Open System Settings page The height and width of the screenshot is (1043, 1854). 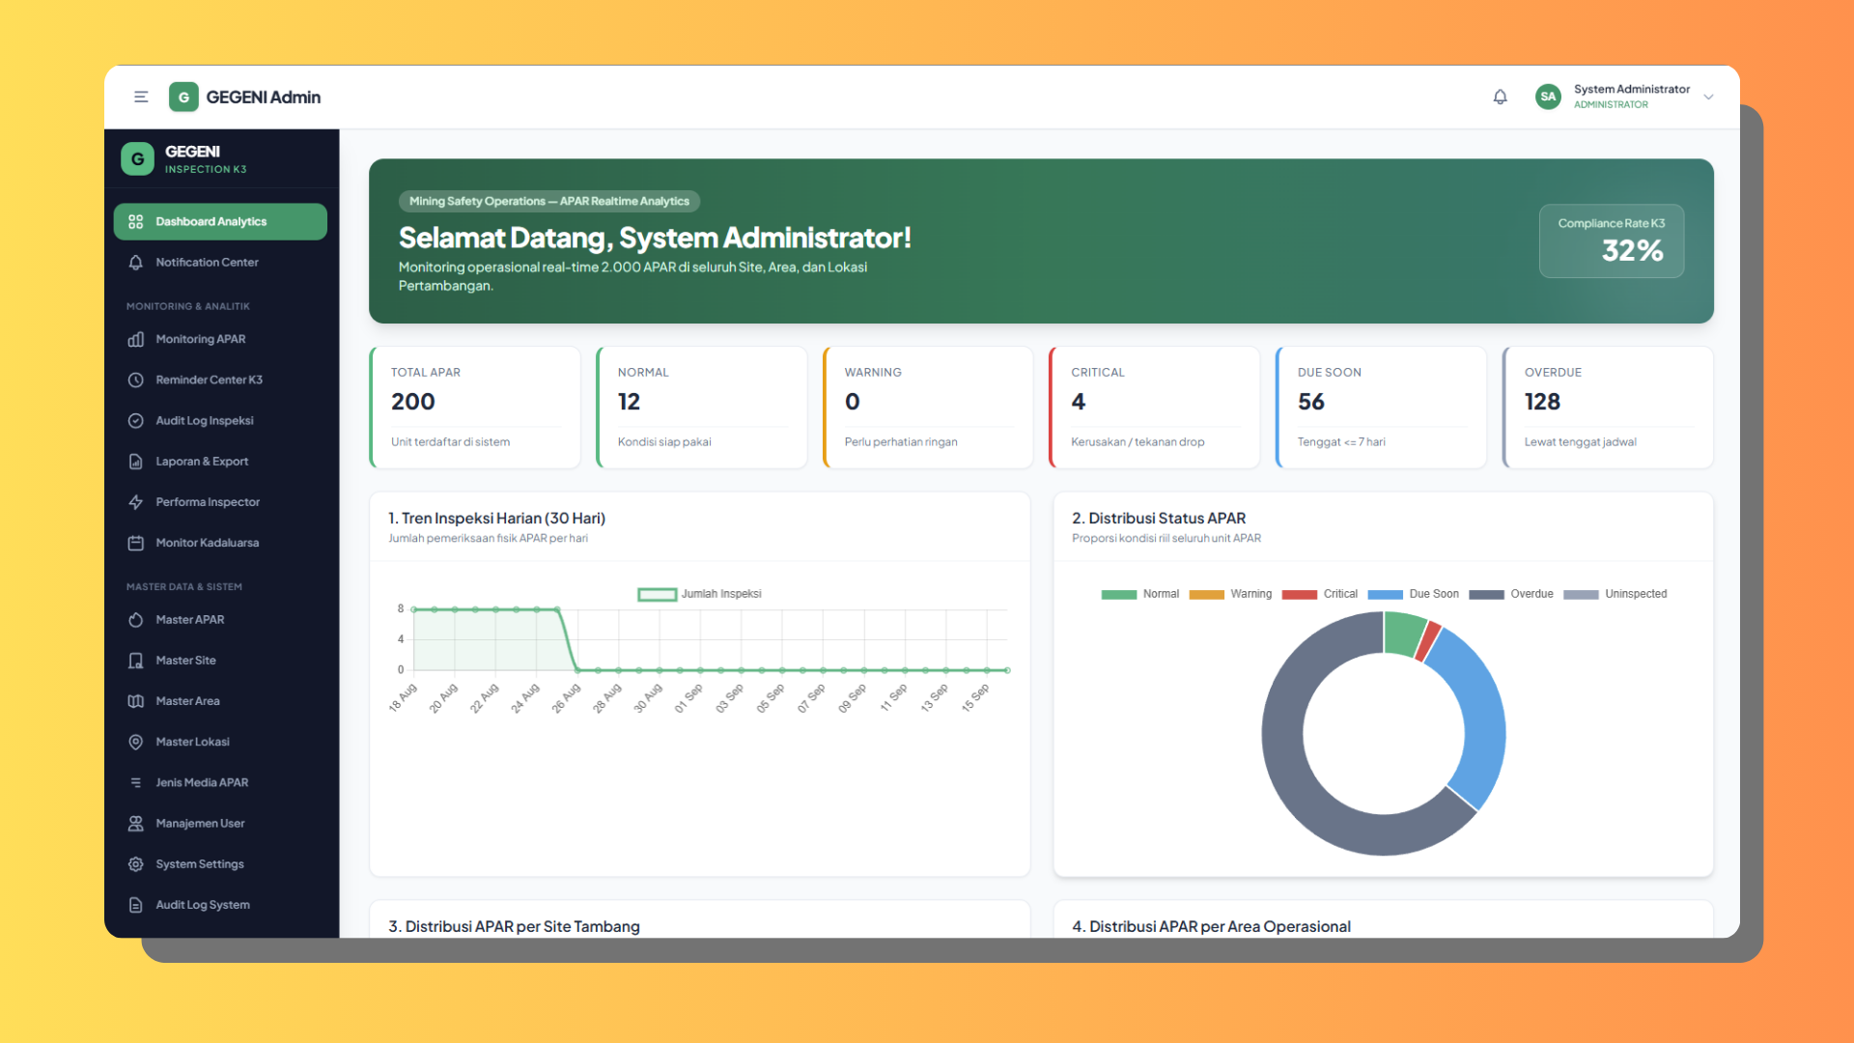[x=220, y=864]
